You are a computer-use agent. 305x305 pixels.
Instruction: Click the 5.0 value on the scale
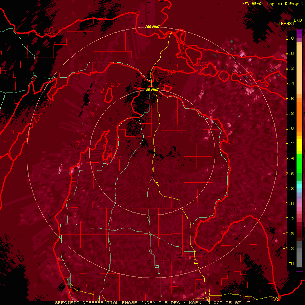(290, 128)
